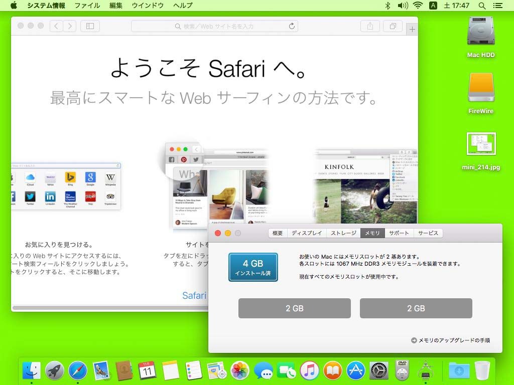Click Safari forward arrow button
Viewport: 514px width, 385px height.
[x=69, y=26]
